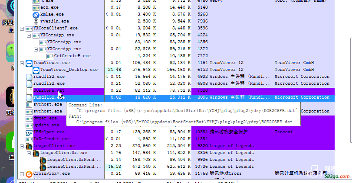The height and width of the screenshot is (183, 352).
Task: Click the TeamViewer.exe blue arrows icon
Action: click(29, 63)
